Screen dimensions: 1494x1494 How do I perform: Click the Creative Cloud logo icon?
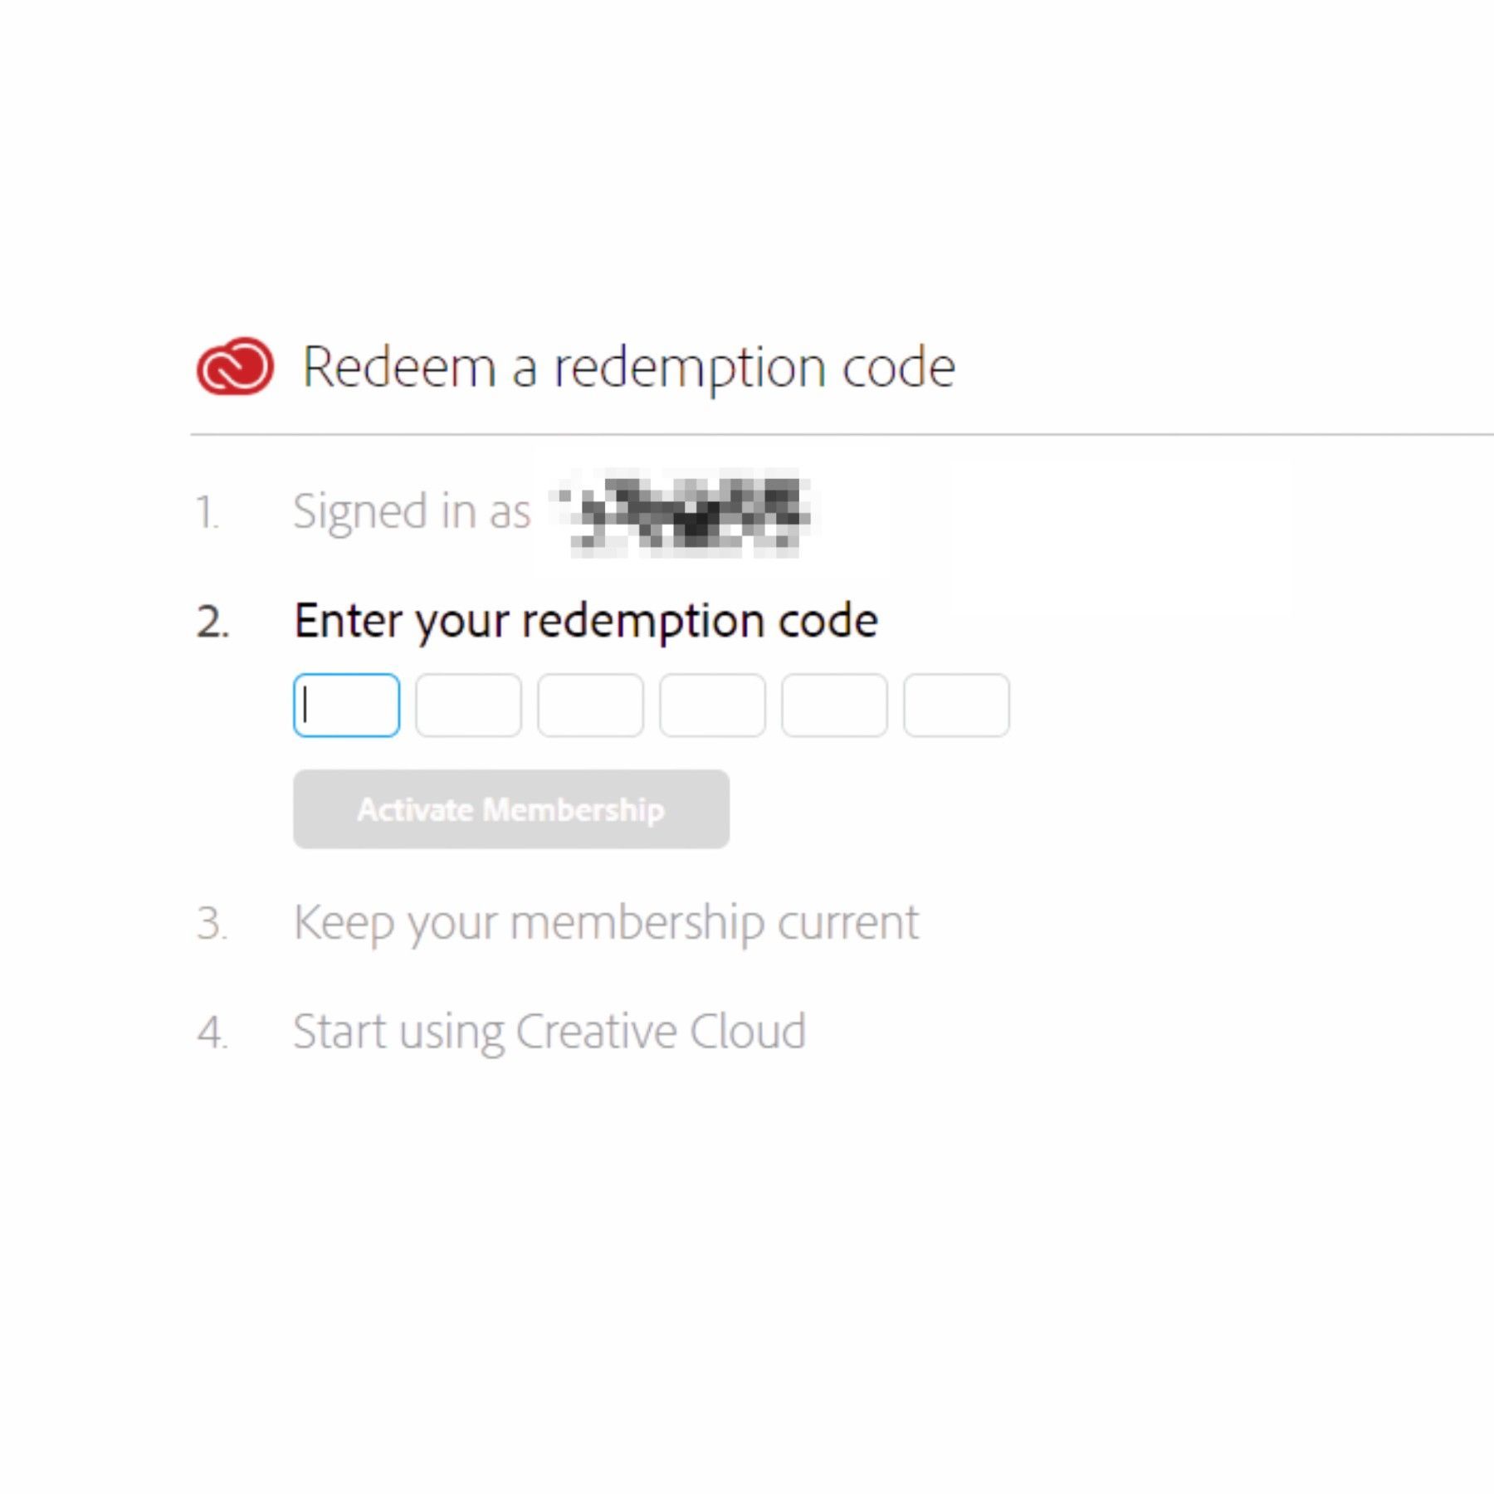point(234,366)
